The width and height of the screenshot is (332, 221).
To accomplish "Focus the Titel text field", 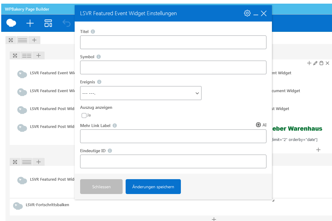I will point(173,42).
